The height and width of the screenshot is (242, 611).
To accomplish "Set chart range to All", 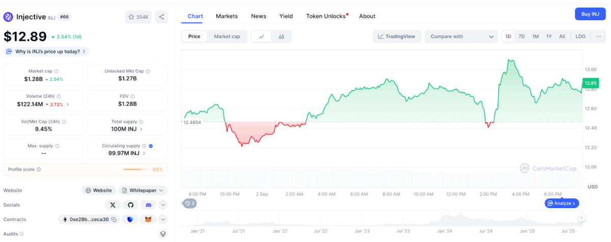I will (562, 37).
